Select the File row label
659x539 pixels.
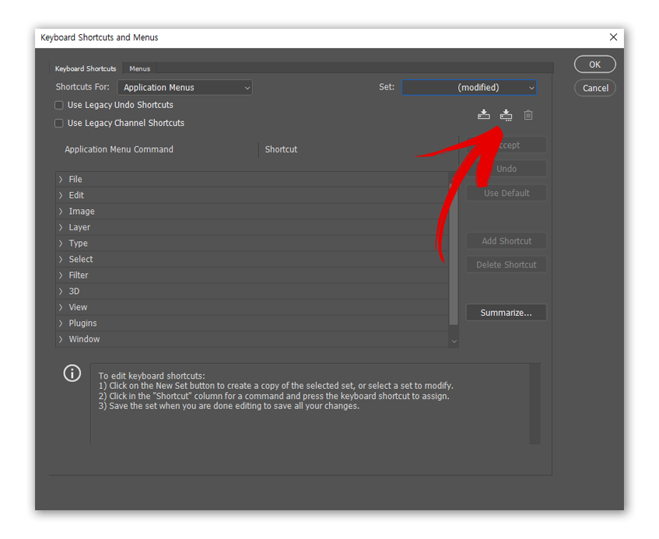(75, 180)
